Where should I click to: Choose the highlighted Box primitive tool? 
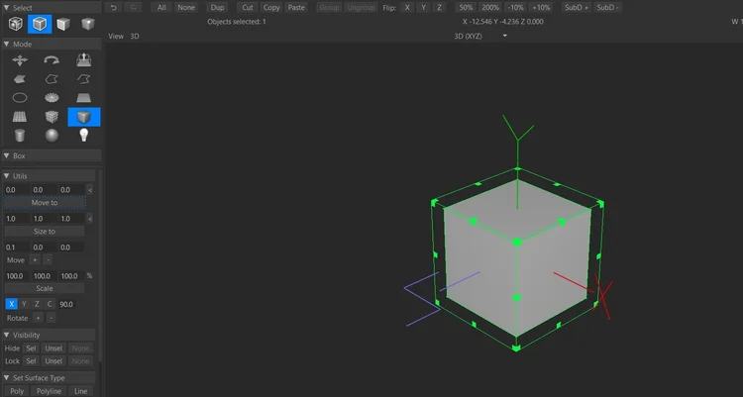(84, 117)
